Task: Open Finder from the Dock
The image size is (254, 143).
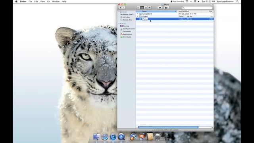Action: (x=97, y=137)
